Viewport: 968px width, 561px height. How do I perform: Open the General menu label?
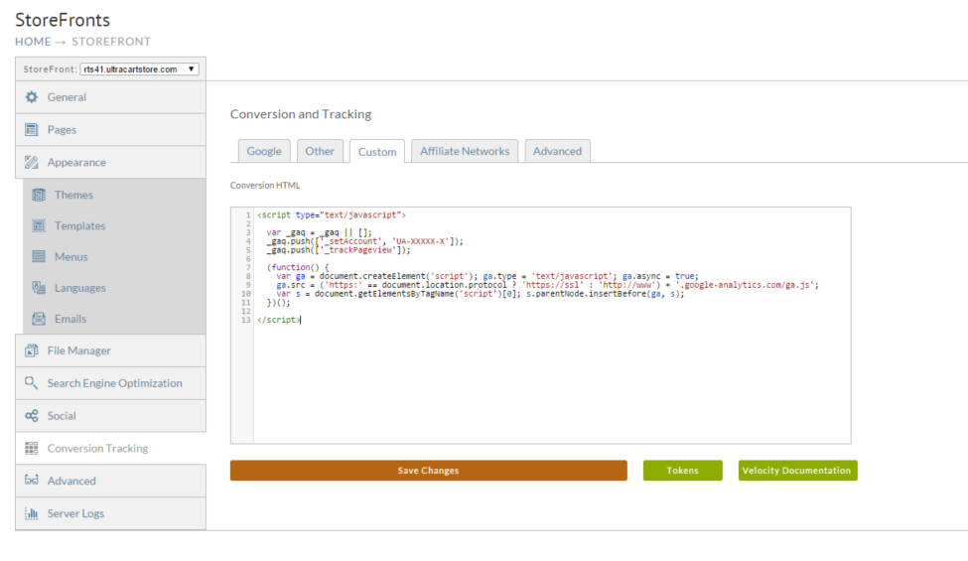tap(67, 97)
